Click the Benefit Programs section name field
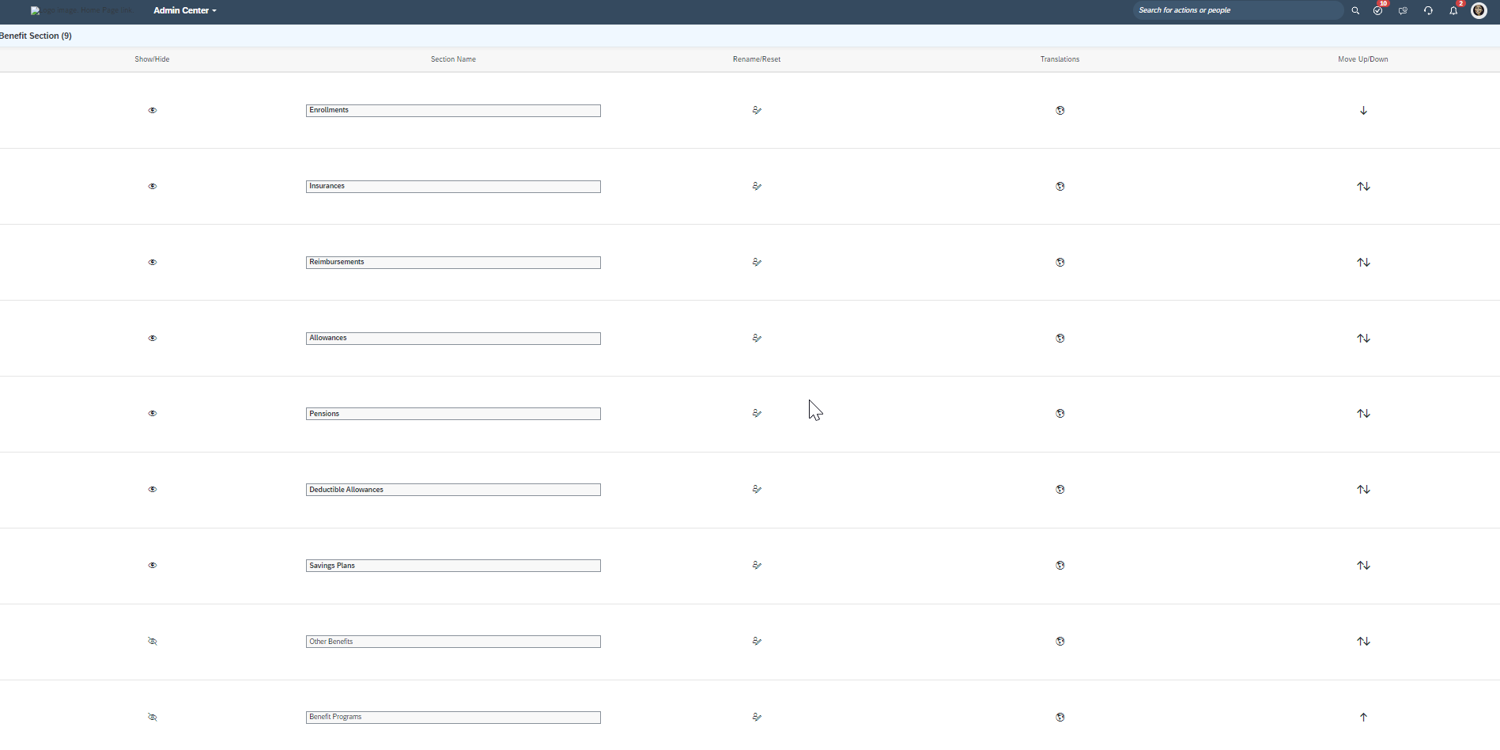Viewport: 1500px width, 750px height. [x=453, y=718]
